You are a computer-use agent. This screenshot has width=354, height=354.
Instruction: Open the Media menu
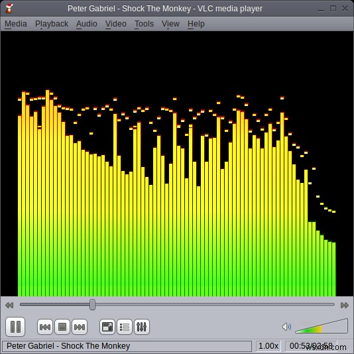coord(16,24)
